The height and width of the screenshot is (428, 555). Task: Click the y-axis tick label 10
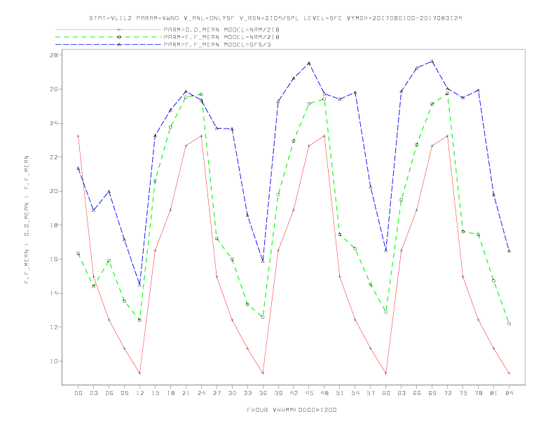pos(53,362)
